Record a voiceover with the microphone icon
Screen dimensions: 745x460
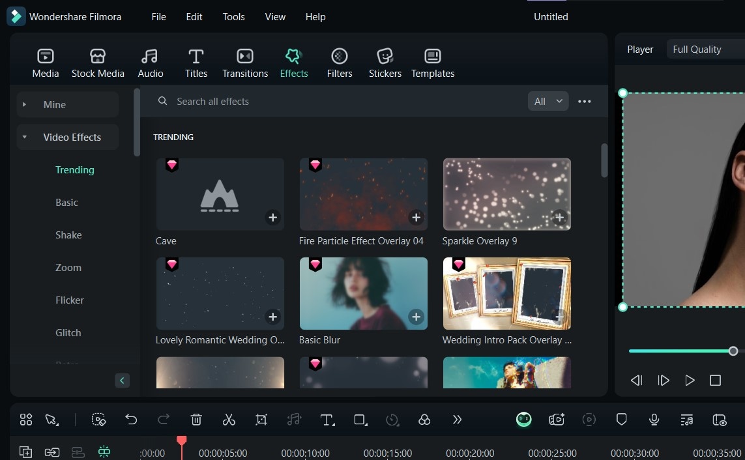(x=654, y=420)
